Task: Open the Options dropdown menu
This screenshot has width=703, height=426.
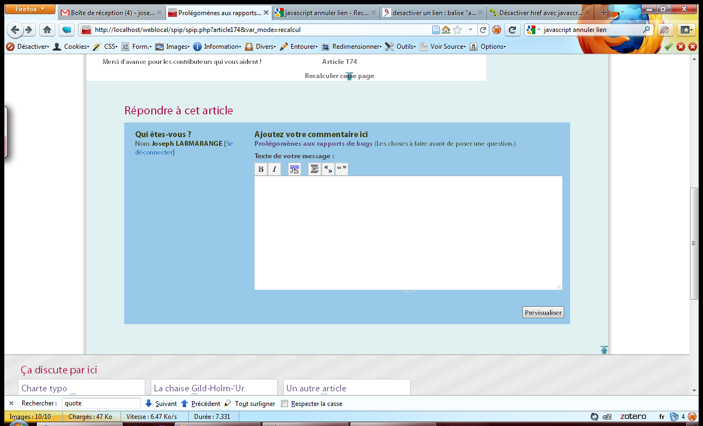Action: click(x=488, y=47)
